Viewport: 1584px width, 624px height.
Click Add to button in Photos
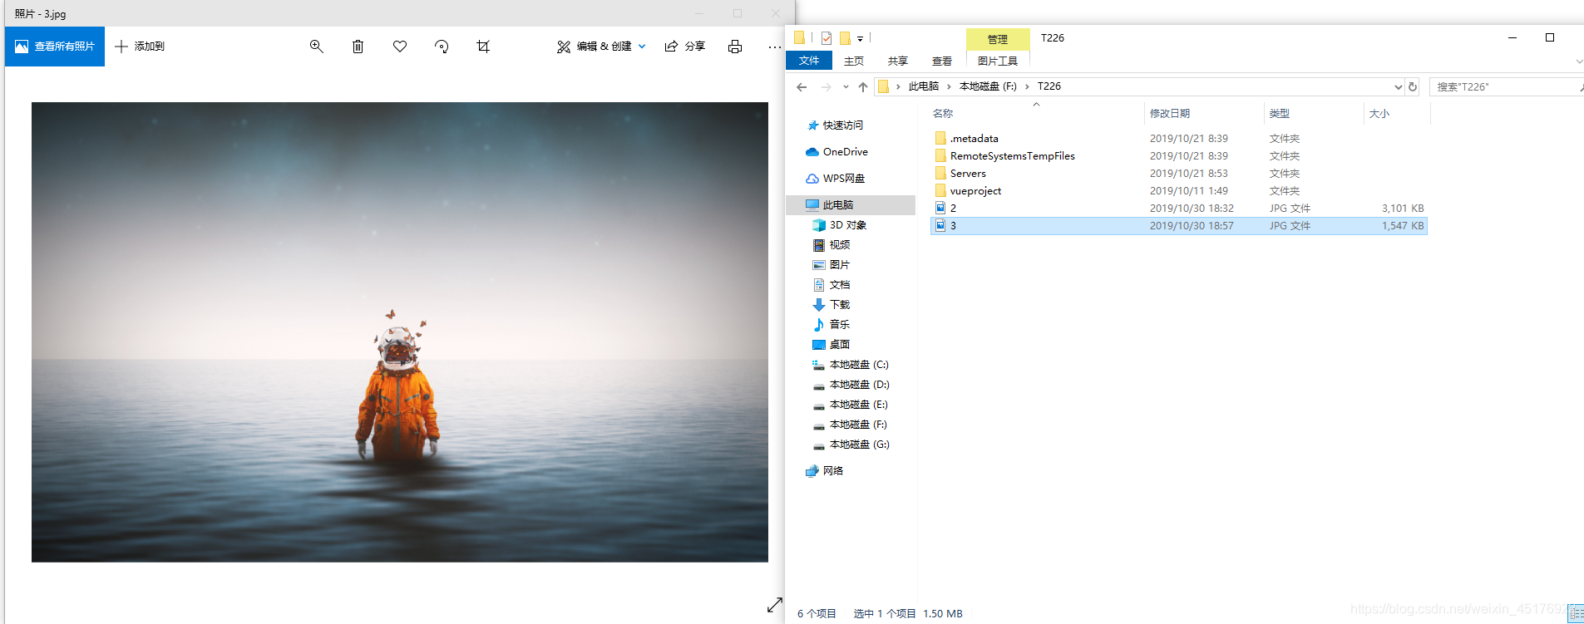(140, 47)
